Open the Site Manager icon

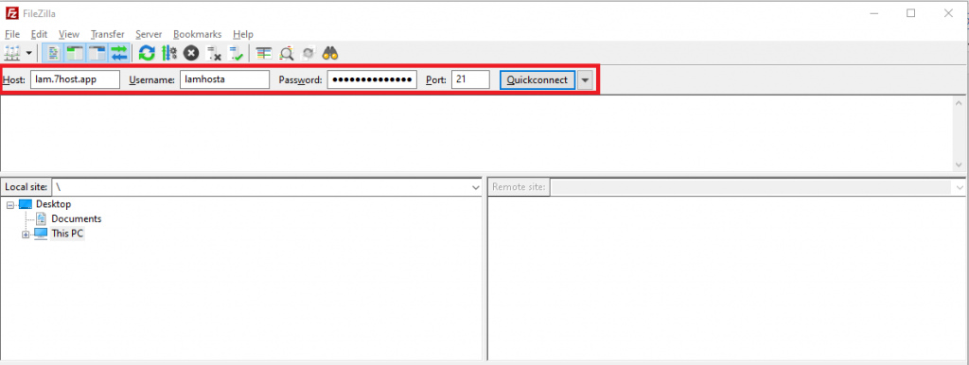coord(12,53)
